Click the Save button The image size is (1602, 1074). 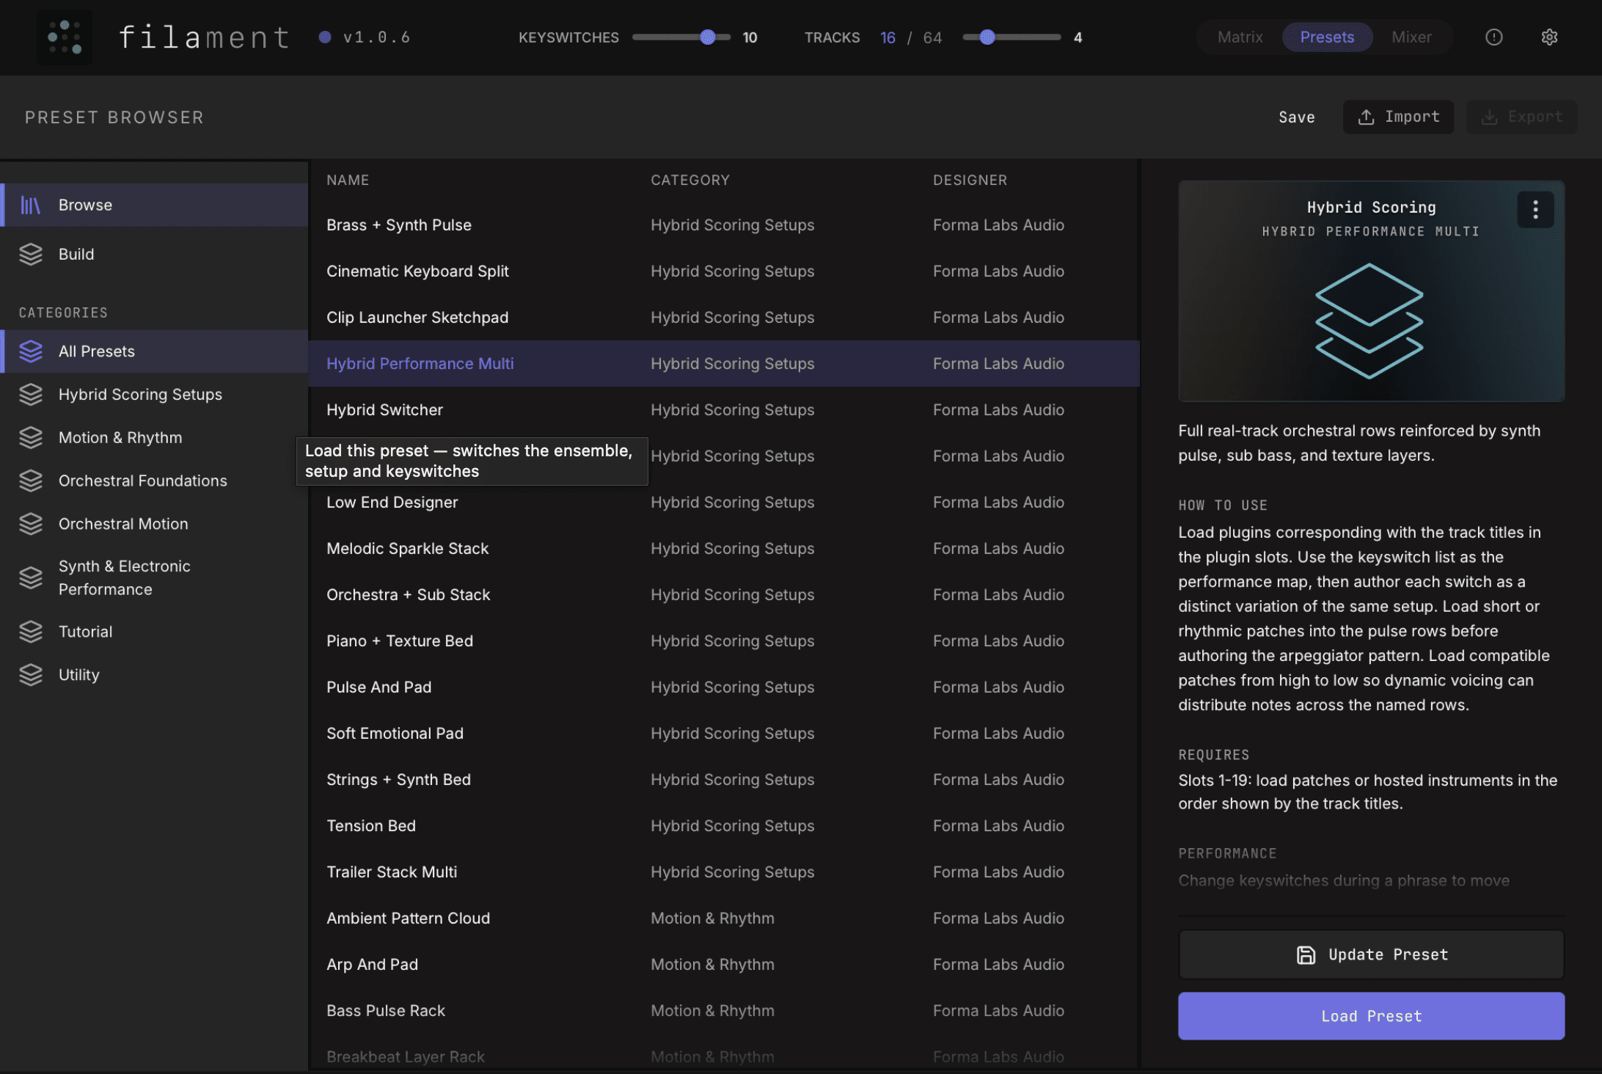pos(1296,117)
